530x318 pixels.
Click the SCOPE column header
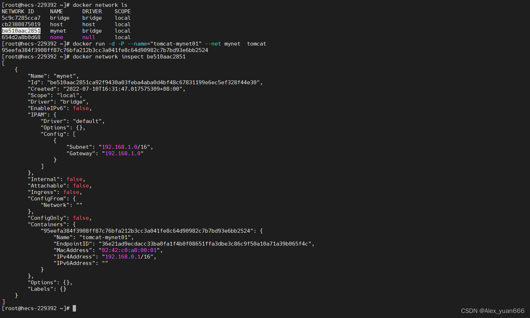[x=123, y=11]
